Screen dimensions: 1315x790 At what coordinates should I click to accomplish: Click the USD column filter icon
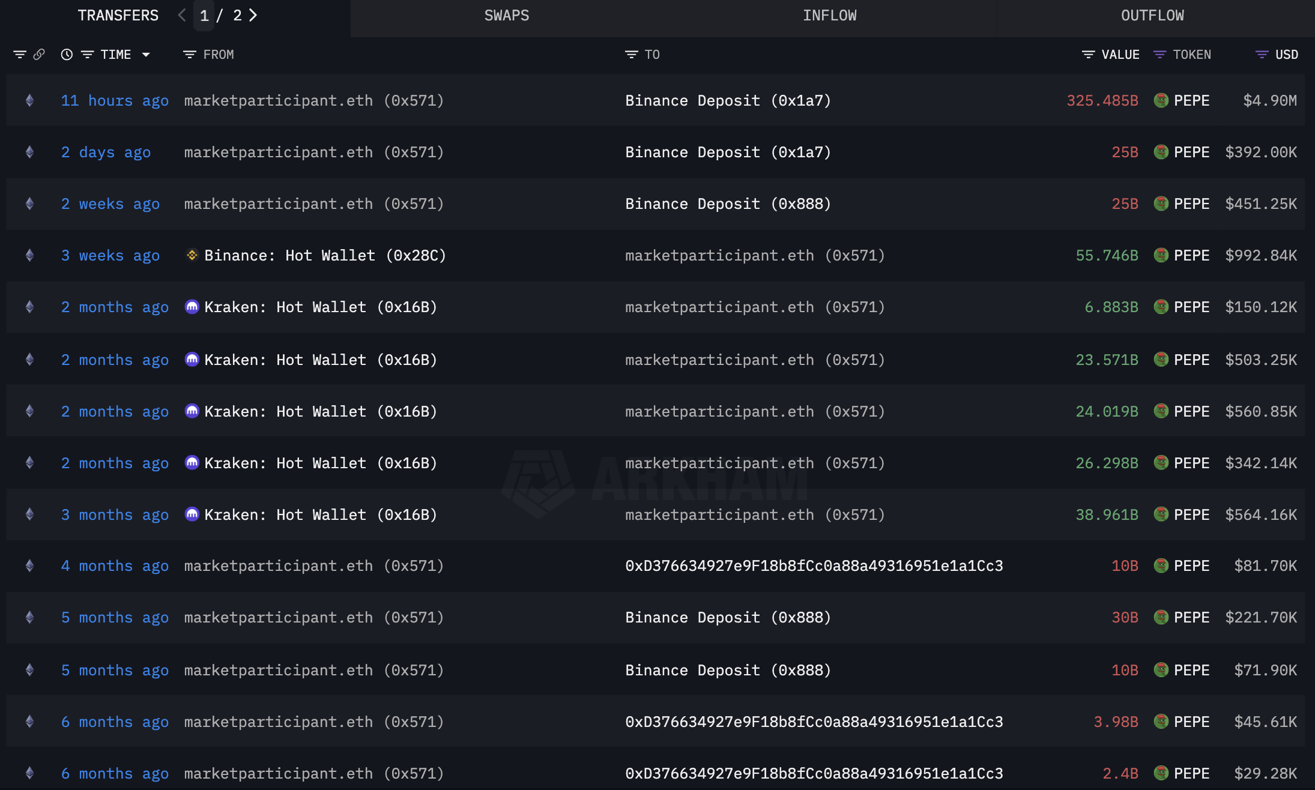(x=1262, y=55)
